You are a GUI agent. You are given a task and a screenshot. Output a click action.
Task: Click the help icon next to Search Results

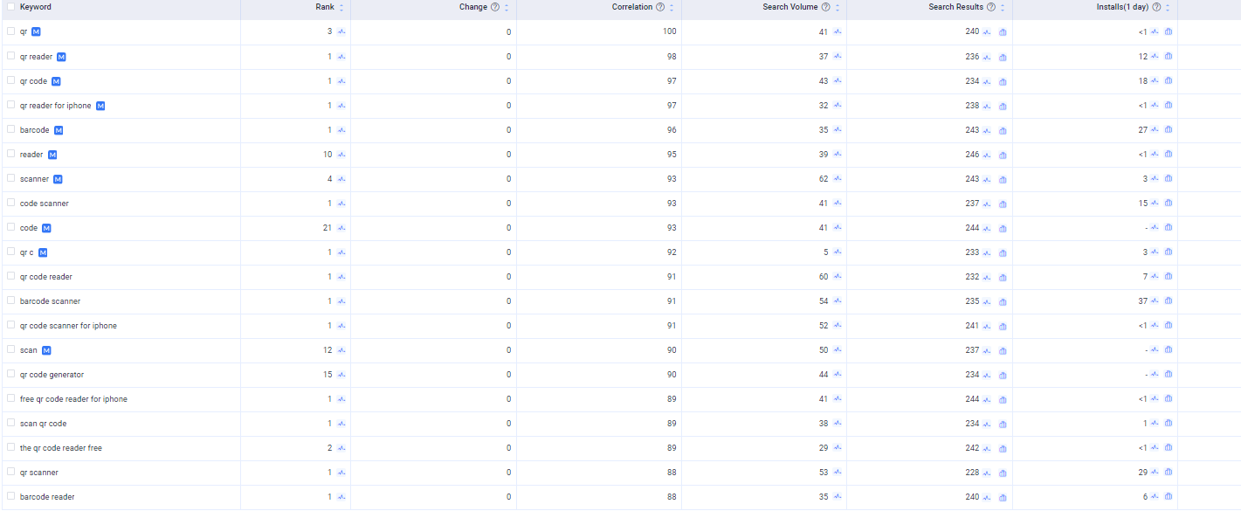pyautogui.click(x=991, y=7)
